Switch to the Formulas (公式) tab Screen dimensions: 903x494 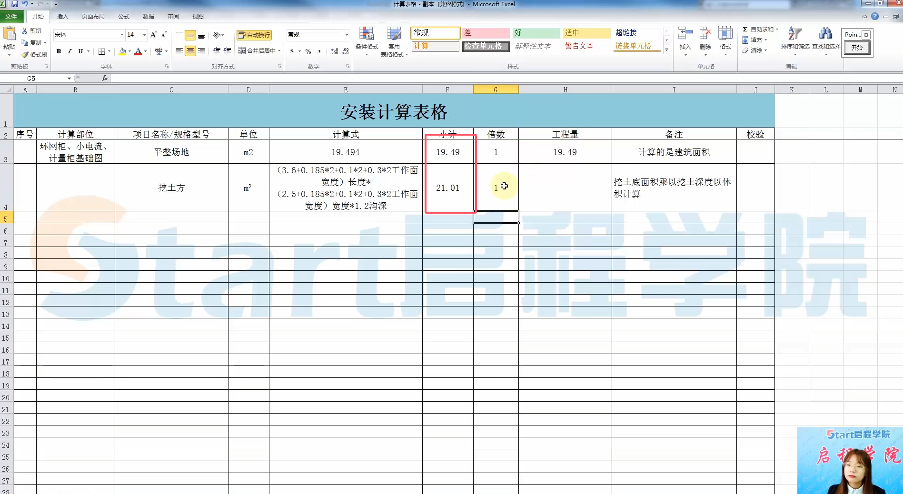click(x=124, y=16)
